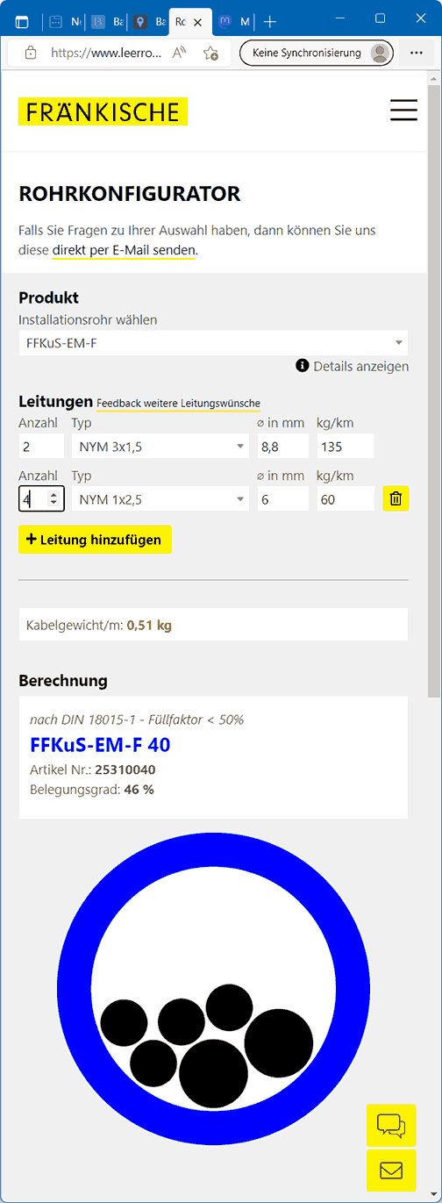Click the browser read aloud icon

[180, 53]
